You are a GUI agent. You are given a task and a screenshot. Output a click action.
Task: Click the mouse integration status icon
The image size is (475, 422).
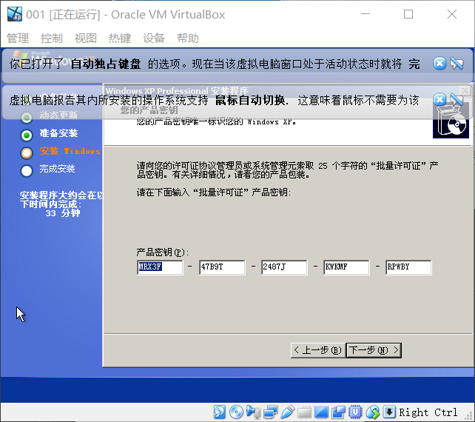(x=373, y=412)
